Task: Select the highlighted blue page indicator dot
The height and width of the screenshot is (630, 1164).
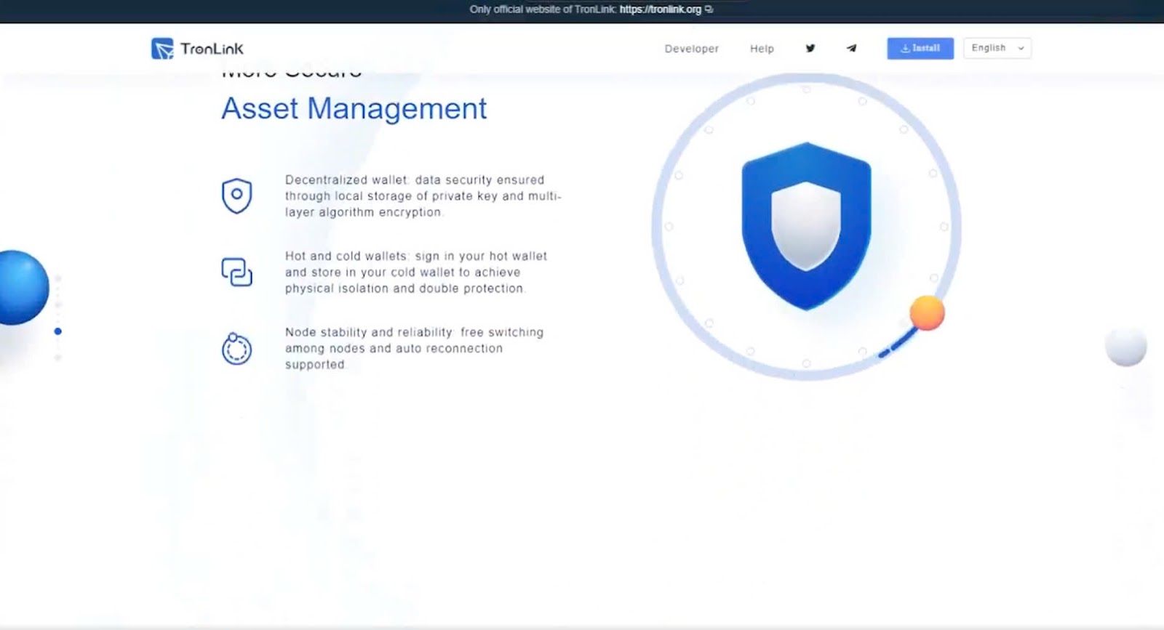Action: 58,331
